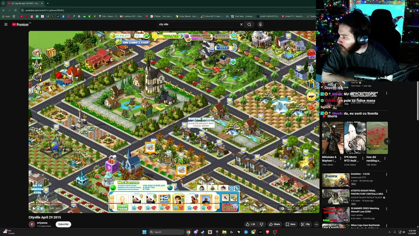This screenshot has width=419, height=236.
Task: Show next Shorts with right chevron
Action: [387, 141]
